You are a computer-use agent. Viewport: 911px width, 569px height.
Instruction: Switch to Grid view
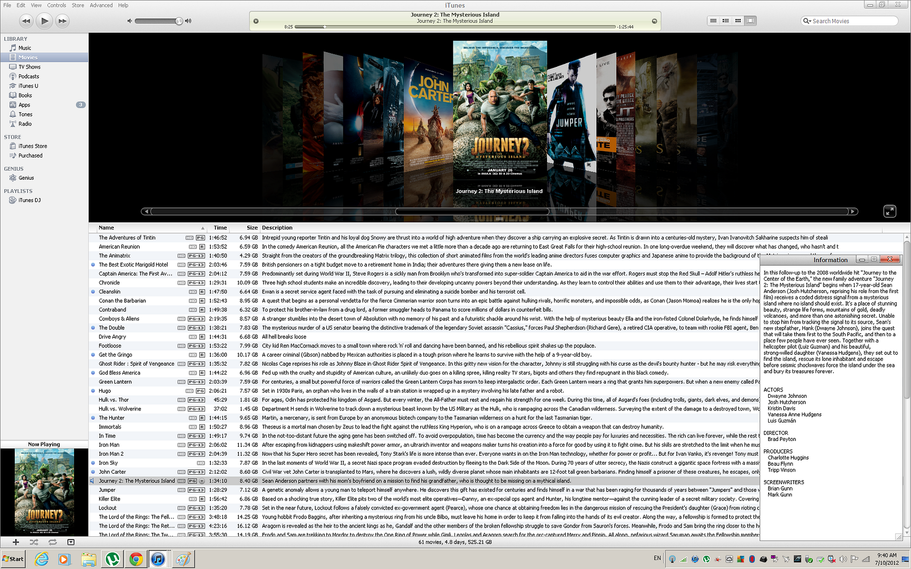738,21
